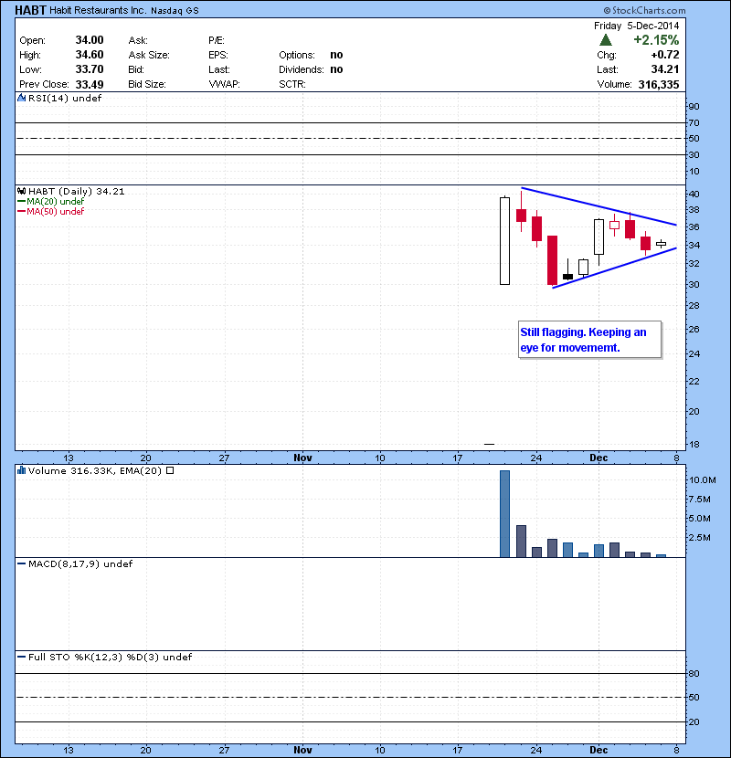This screenshot has width=731, height=758.
Task: Click the RSI indicator icon
Action: pyautogui.click(x=21, y=98)
